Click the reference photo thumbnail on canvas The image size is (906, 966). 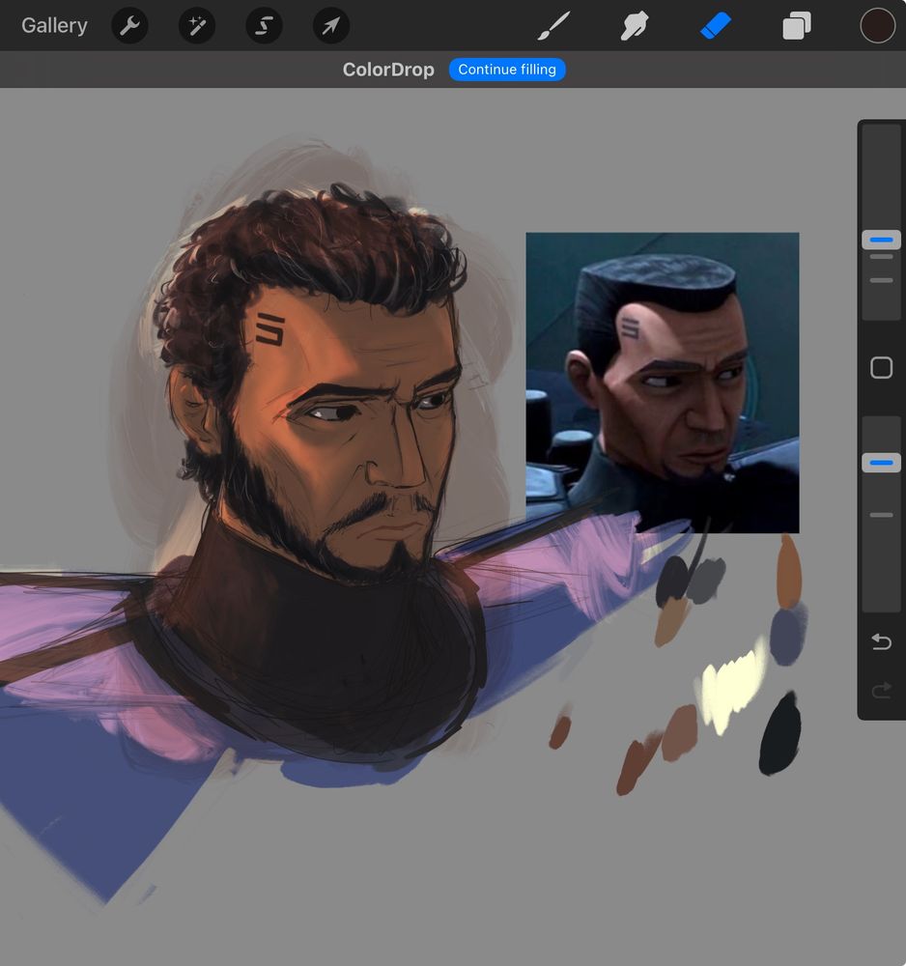click(663, 383)
